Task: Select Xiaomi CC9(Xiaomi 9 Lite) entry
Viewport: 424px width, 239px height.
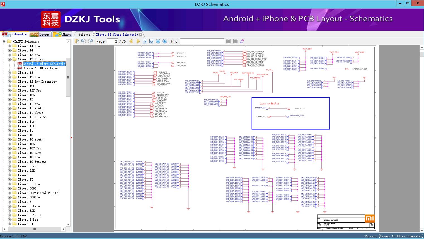Action: click(39, 193)
